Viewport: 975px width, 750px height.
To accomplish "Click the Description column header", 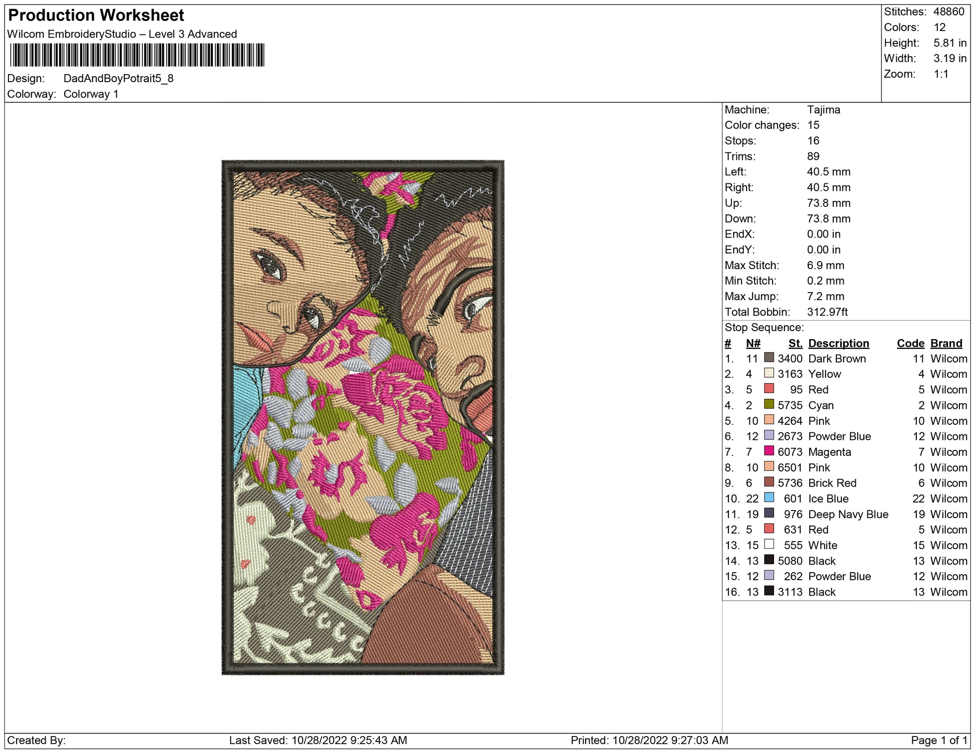I will (x=838, y=343).
